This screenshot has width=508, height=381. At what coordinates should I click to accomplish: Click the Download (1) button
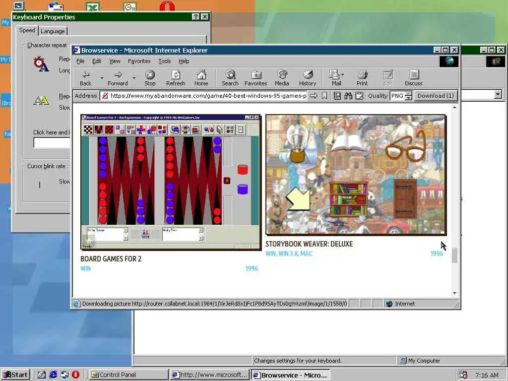(x=436, y=96)
